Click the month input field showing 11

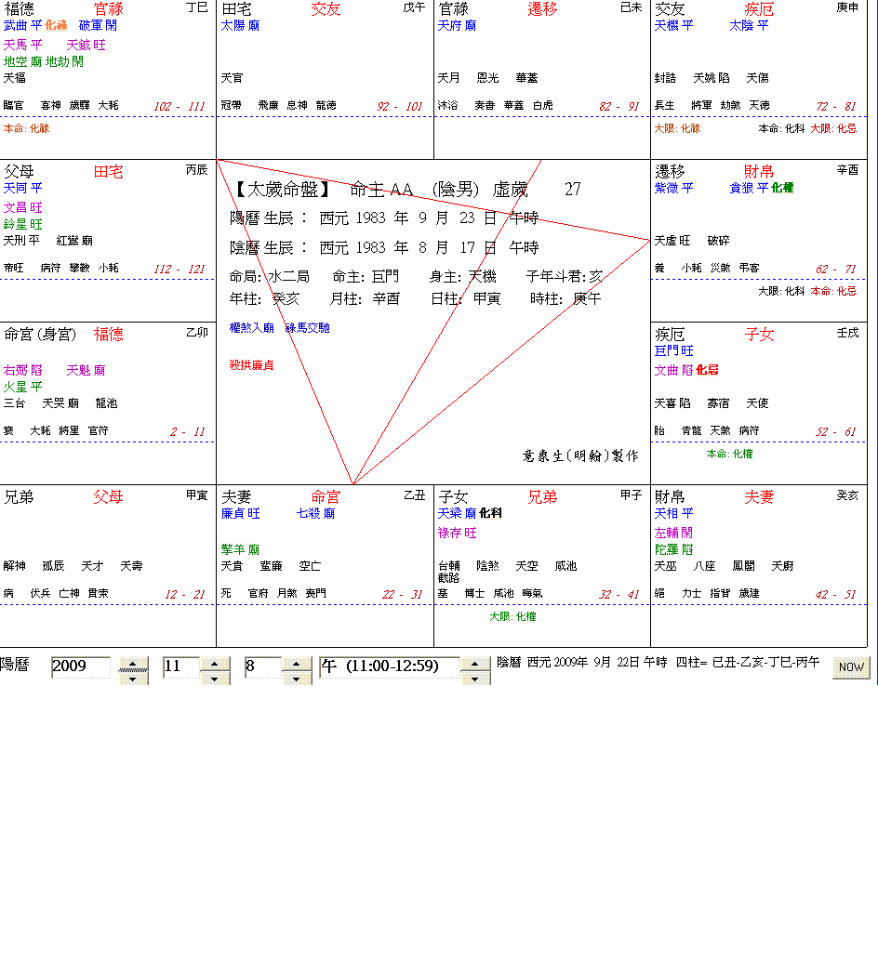[180, 666]
